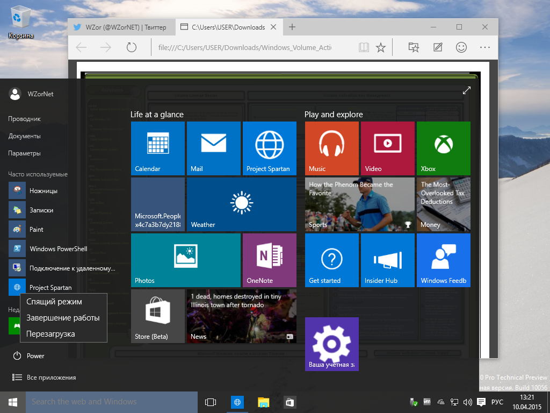Open the Insider Hub tile

388,260
